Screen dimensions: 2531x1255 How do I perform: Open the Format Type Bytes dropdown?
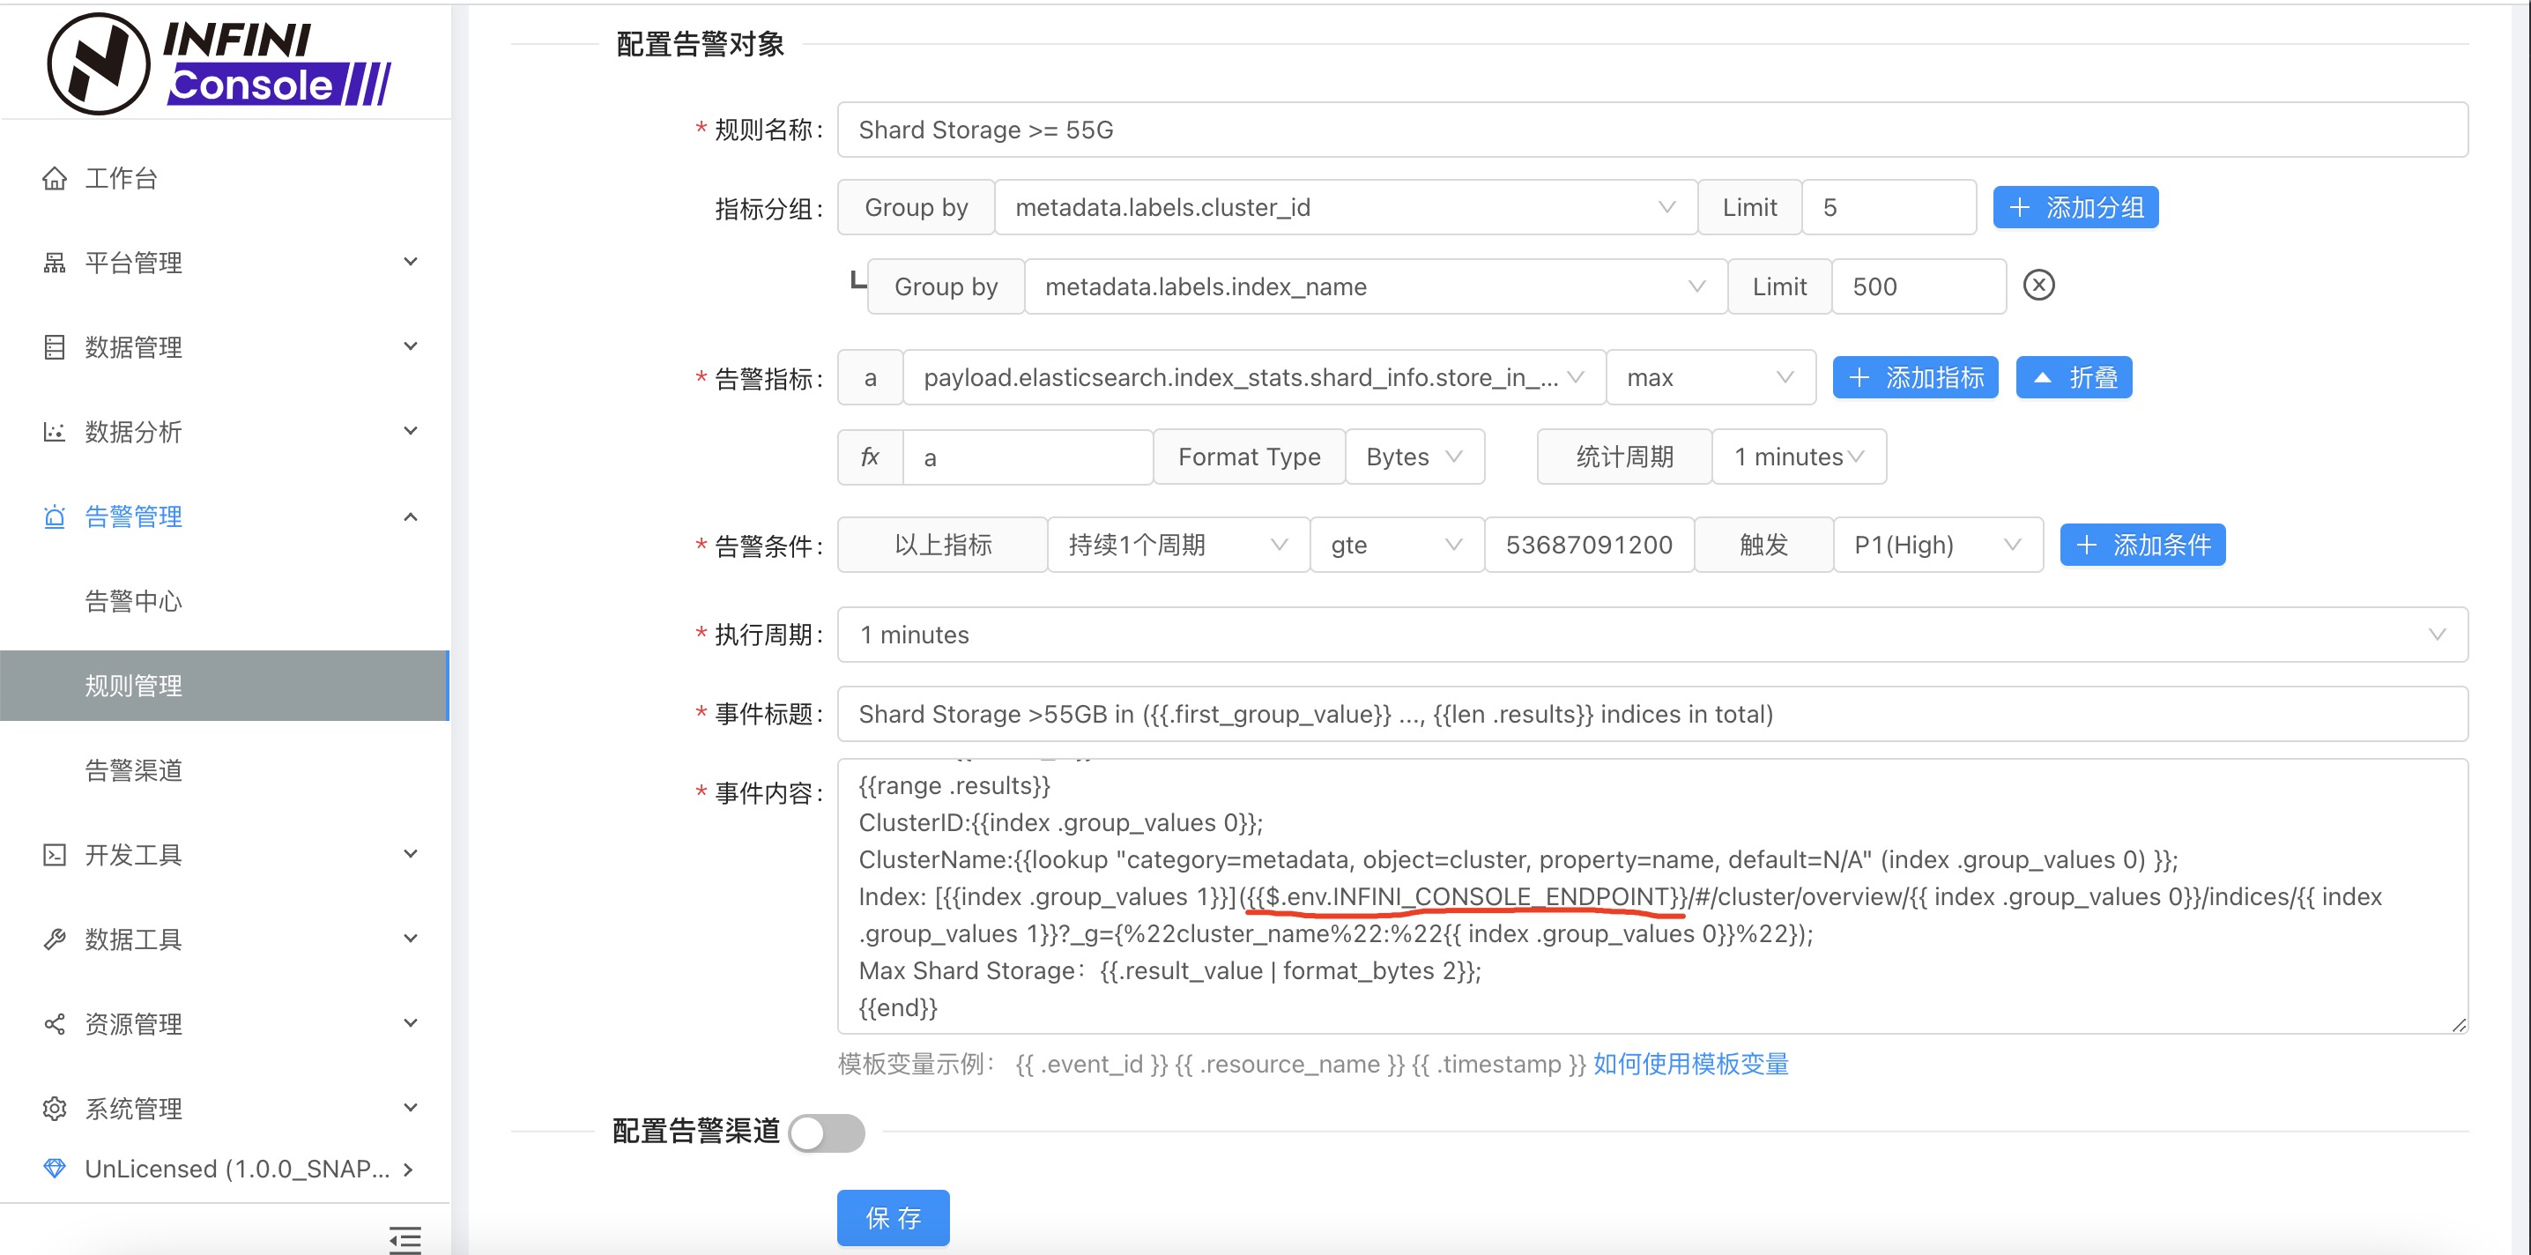(x=1413, y=457)
